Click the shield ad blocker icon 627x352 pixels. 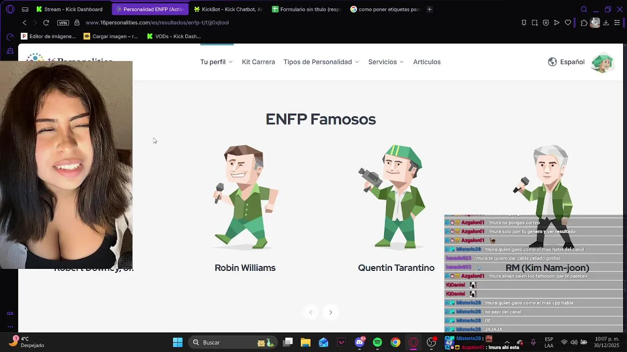coord(546,22)
